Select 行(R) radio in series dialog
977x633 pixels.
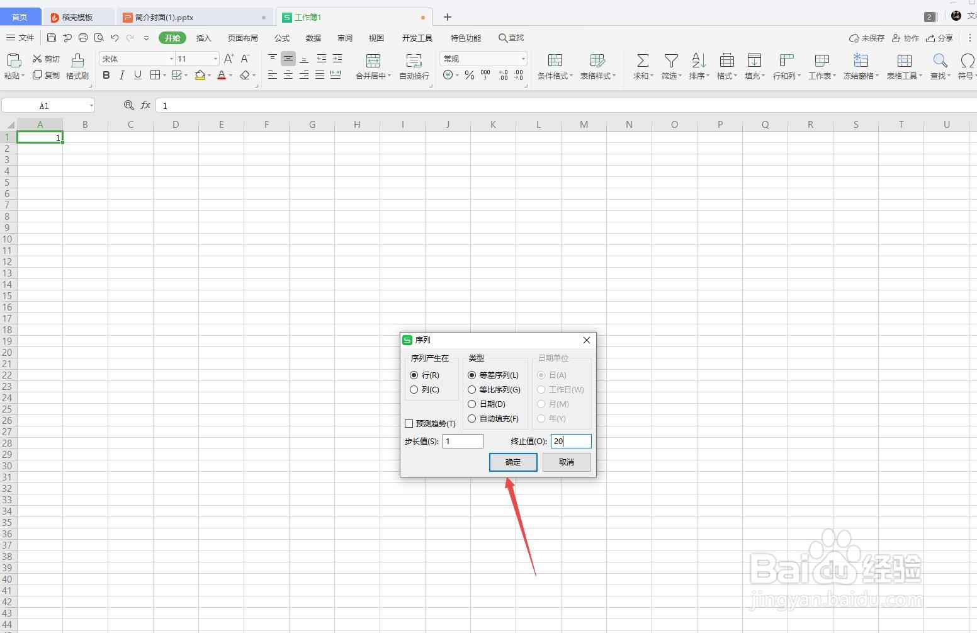click(x=414, y=375)
